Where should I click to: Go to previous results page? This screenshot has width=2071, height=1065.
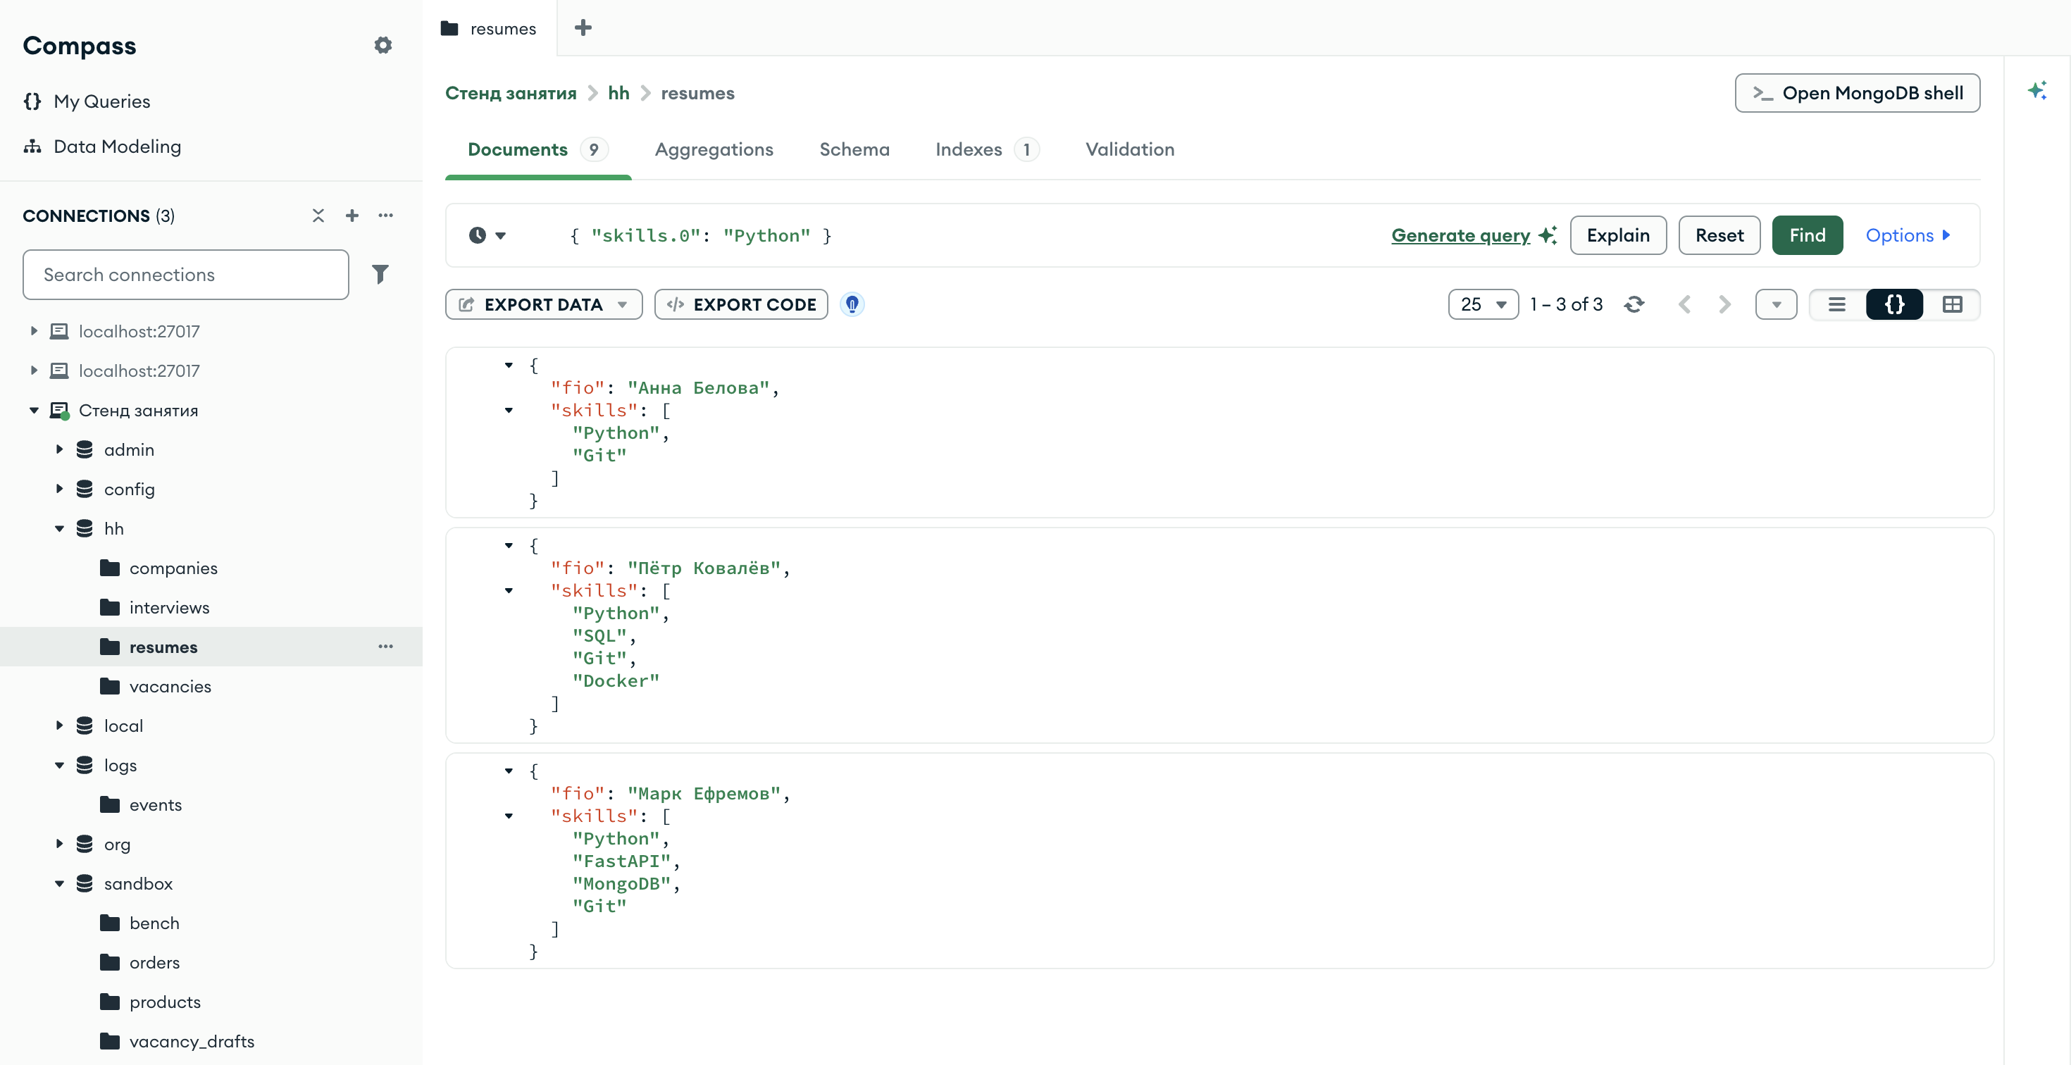coord(1685,304)
